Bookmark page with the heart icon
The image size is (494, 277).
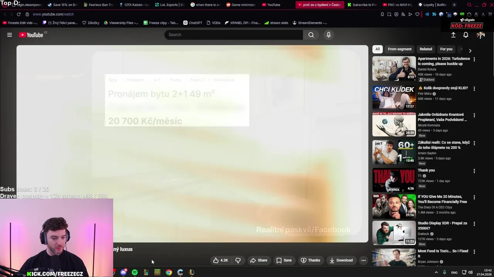pyautogui.click(x=417, y=14)
